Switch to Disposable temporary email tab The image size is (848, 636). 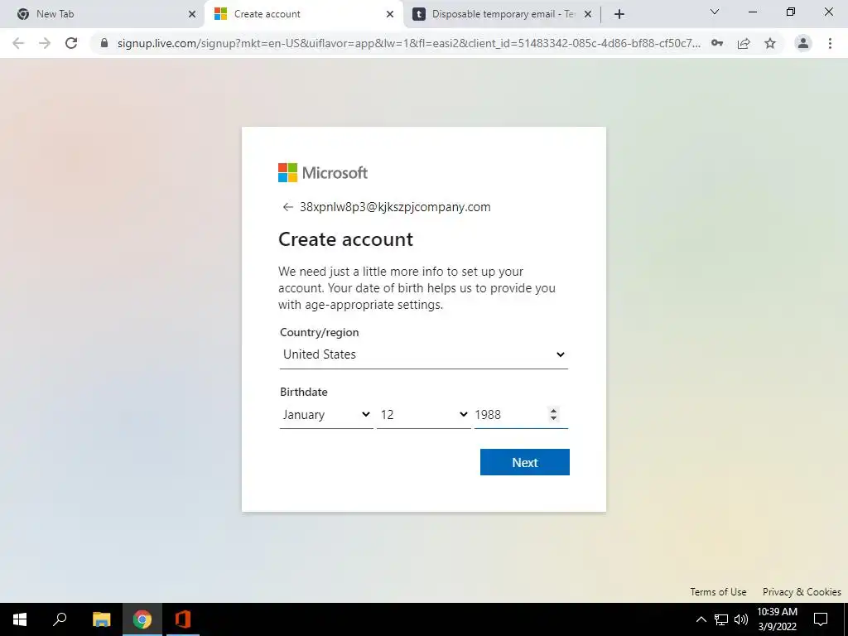pos(502,14)
